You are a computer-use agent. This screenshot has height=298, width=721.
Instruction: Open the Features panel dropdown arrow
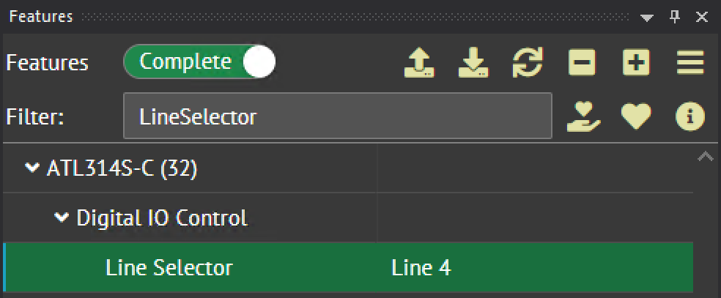(646, 17)
